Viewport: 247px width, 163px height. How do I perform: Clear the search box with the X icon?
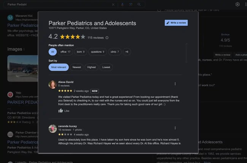(x=113, y=5)
